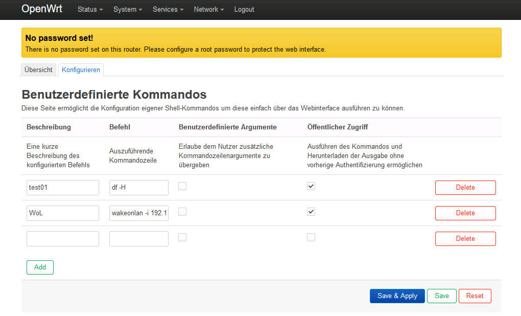This screenshot has height=316, width=521.
Task: Switch to the Übersicht tab
Action: (x=38, y=70)
